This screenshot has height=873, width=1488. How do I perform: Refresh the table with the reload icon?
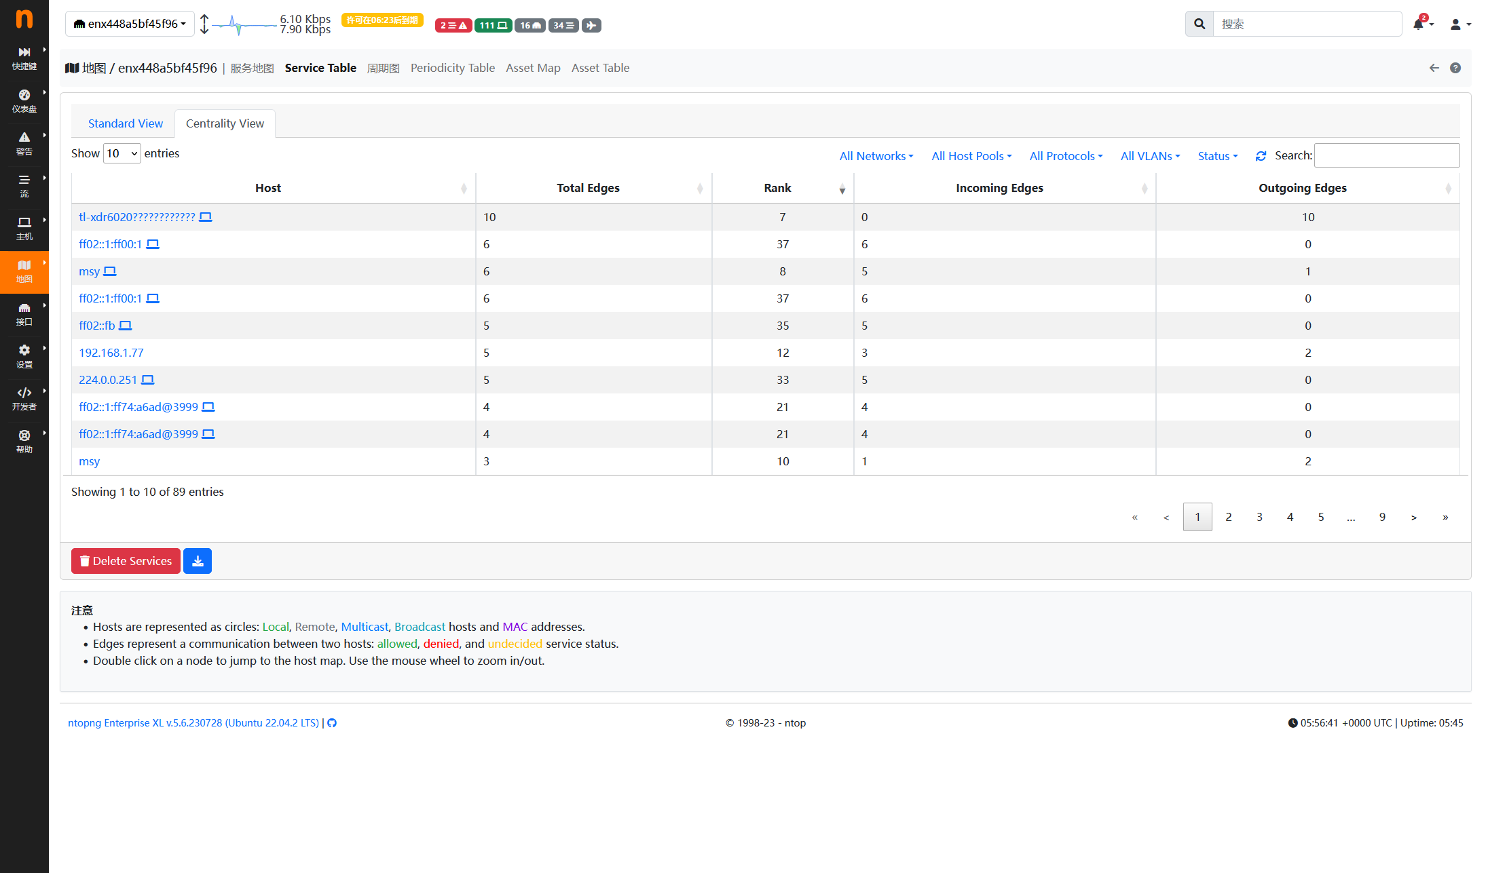(x=1261, y=156)
